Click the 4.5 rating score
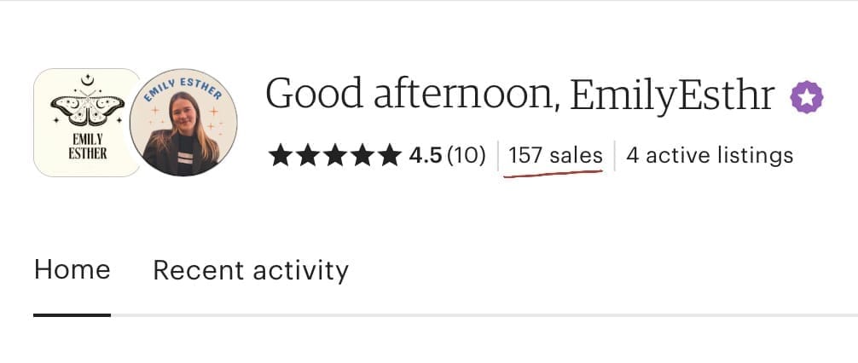This screenshot has width=858, height=363. click(x=425, y=155)
